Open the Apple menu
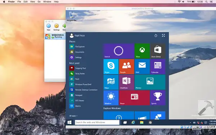This screenshot has height=135, width=216. (x=4, y=2)
